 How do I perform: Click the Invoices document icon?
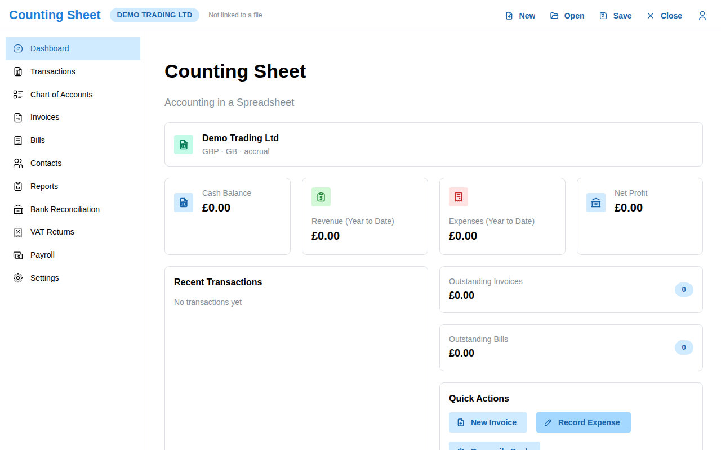click(x=18, y=118)
